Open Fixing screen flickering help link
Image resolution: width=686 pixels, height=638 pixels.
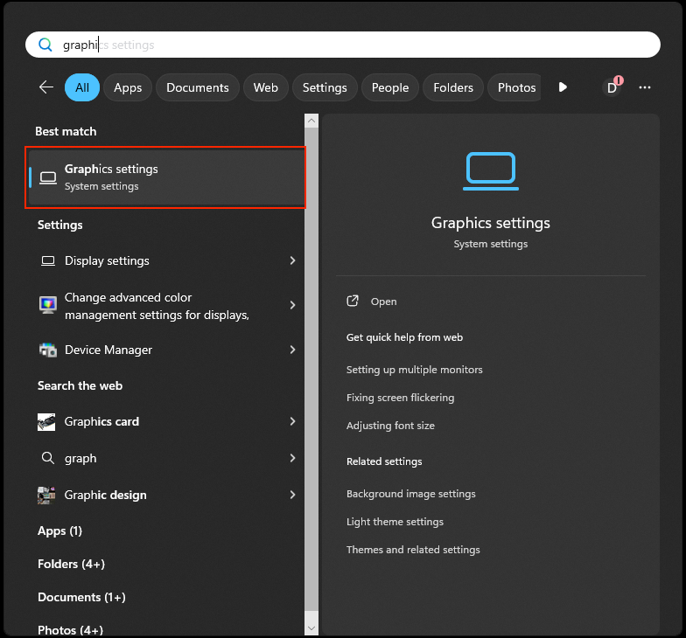(x=401, y=398)
